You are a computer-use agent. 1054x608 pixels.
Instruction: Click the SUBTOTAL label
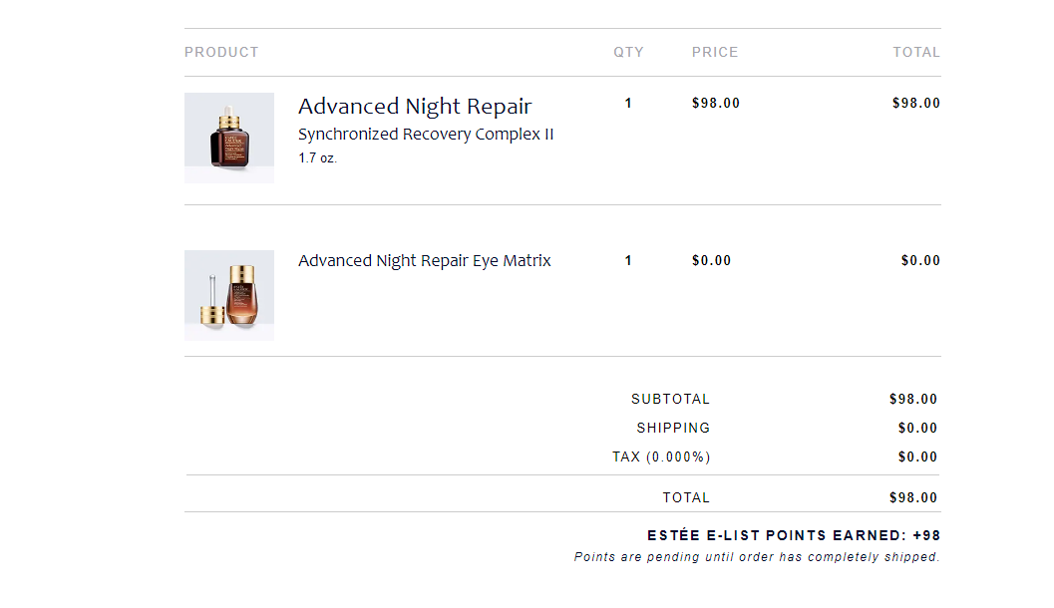coord(670,399)
